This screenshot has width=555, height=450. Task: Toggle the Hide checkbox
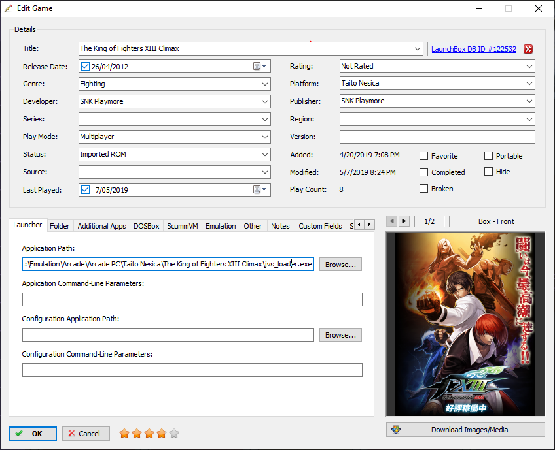tap(488, 172)
